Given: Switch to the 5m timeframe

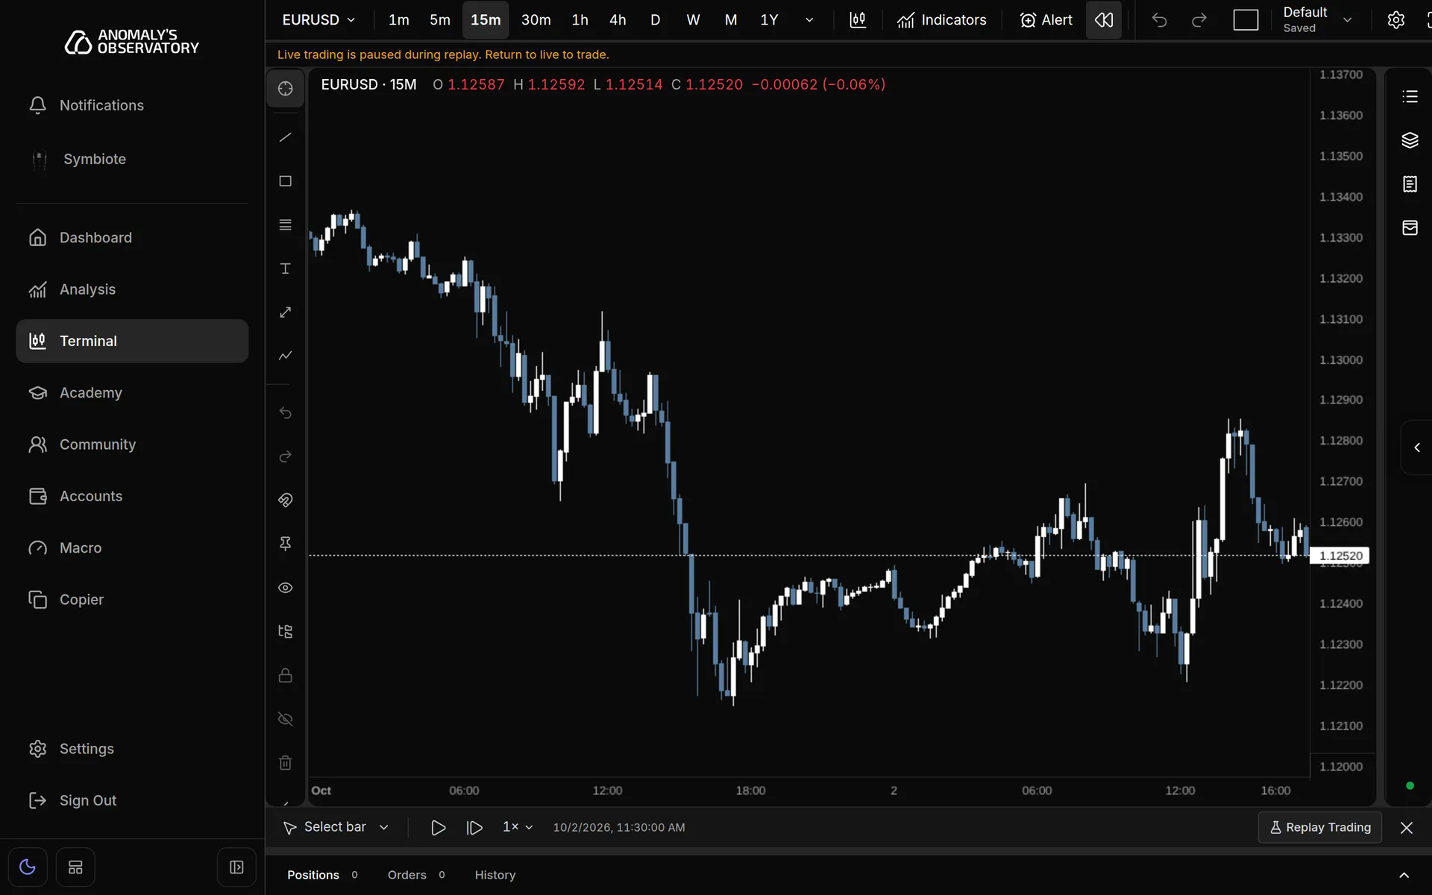Looking at the screenshot, I should pos(440,20).
